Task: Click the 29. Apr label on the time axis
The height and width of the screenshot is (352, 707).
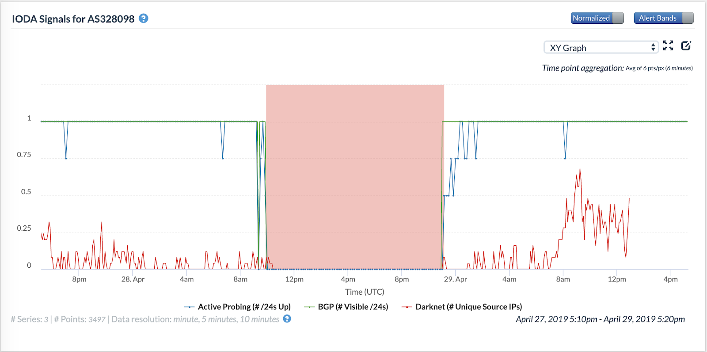Action: pos(455,279)
